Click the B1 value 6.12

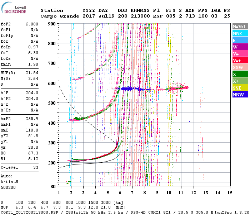click(x=33, y=159)
